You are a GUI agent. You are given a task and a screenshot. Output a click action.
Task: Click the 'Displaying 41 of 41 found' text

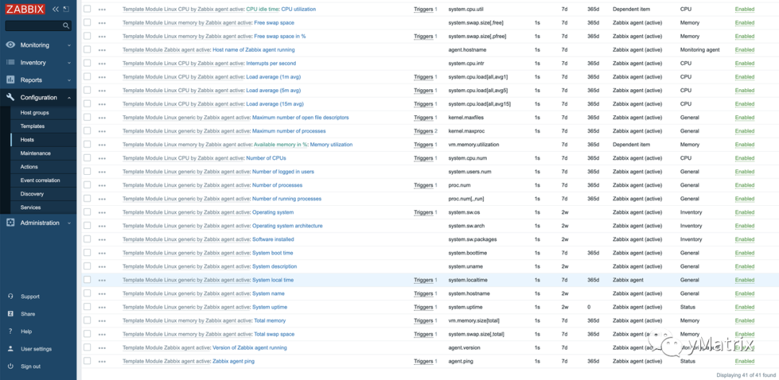click(746, 375)
